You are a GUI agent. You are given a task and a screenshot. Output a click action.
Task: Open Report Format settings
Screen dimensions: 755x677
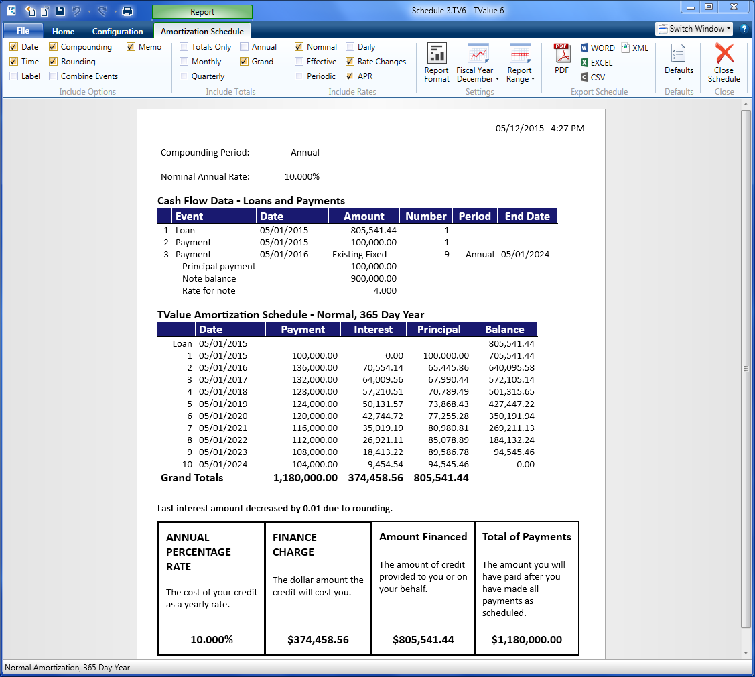tap(437, 62)
